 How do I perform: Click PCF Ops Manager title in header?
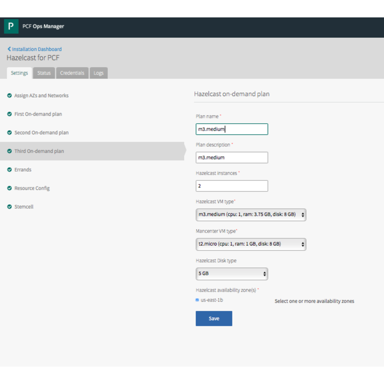click(43, 26)
